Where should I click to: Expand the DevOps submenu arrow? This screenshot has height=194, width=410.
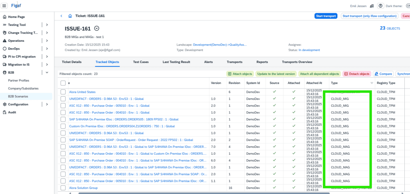click(x=47, y=48)
